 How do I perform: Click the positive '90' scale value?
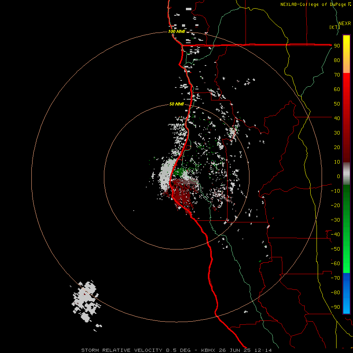point(337,46)
